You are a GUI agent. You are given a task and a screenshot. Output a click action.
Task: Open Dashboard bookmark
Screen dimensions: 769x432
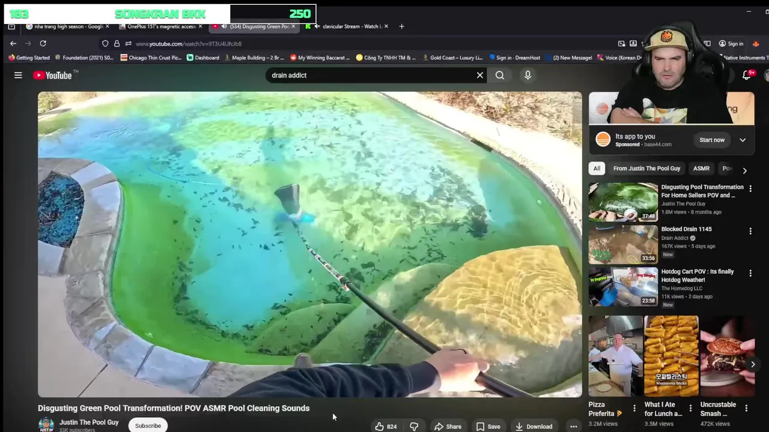coord(203,58)
